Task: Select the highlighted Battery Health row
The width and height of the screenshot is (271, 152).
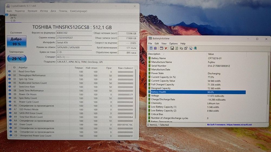Action: (x=197, y=92)
